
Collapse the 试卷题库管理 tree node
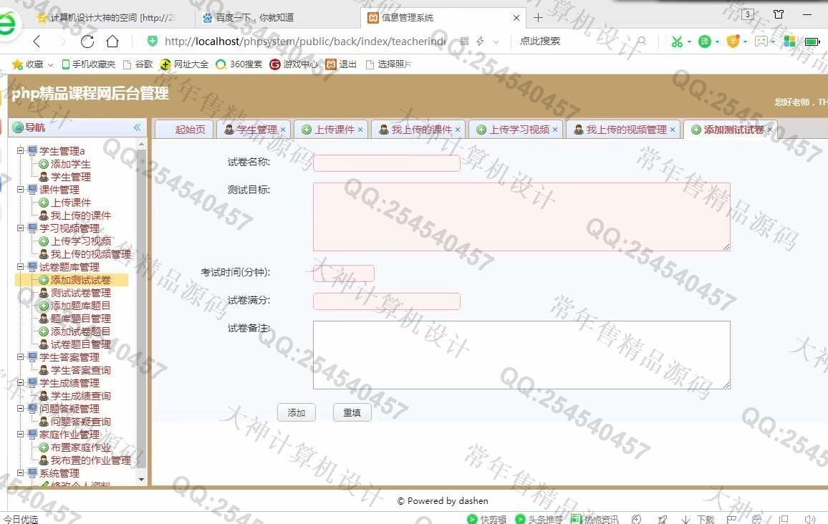[x=20, y=266]
